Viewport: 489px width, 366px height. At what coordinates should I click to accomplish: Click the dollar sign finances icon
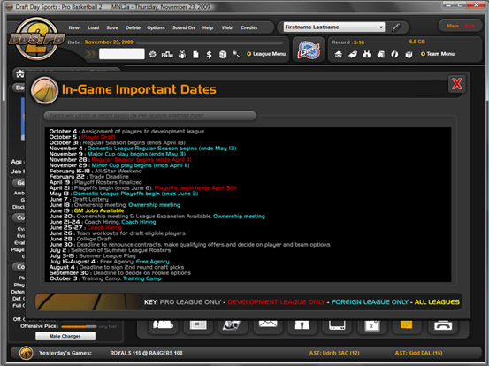coord(209,55)
